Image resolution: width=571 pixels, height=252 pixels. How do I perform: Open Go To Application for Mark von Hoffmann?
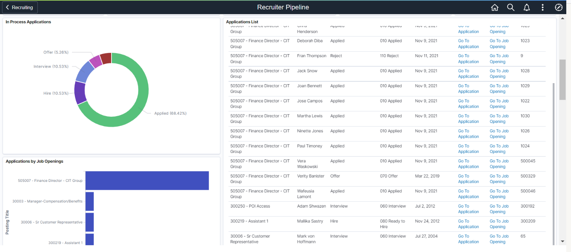(x=469, y=239)
